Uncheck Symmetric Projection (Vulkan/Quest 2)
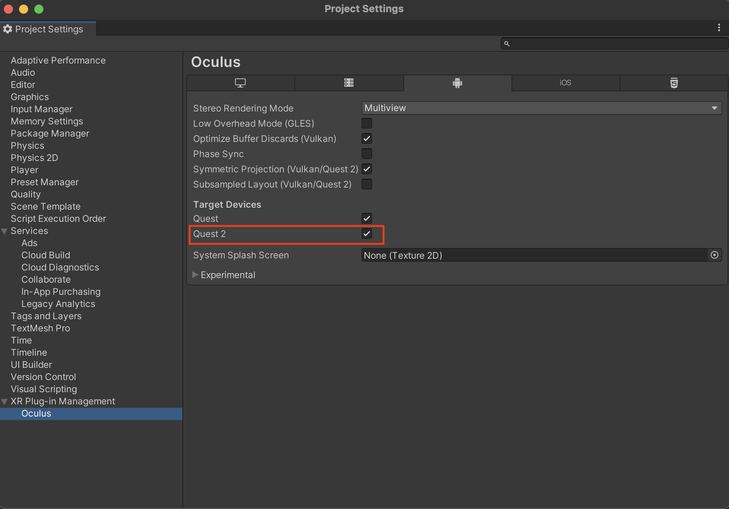Viewport: 729px width, 509px height. [x=367, y=169]
